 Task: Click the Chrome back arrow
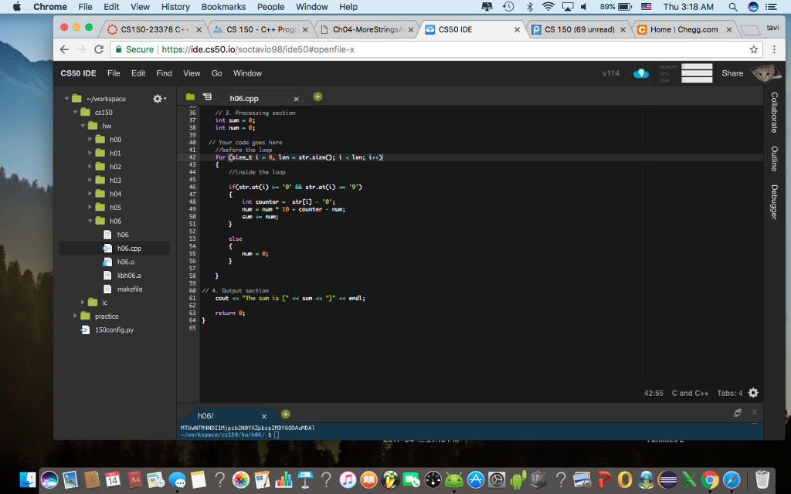click(x=64, y=49)
